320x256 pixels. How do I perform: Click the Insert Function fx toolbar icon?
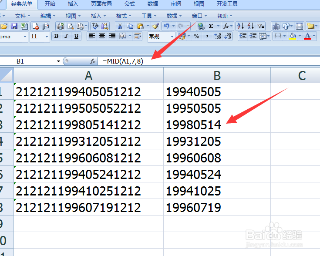(226, 26)
